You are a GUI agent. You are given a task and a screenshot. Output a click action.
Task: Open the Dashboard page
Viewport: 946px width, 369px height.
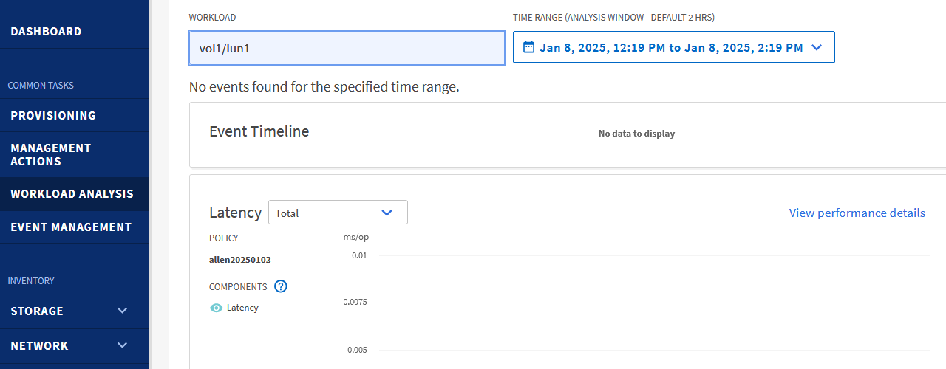[46, 32]
